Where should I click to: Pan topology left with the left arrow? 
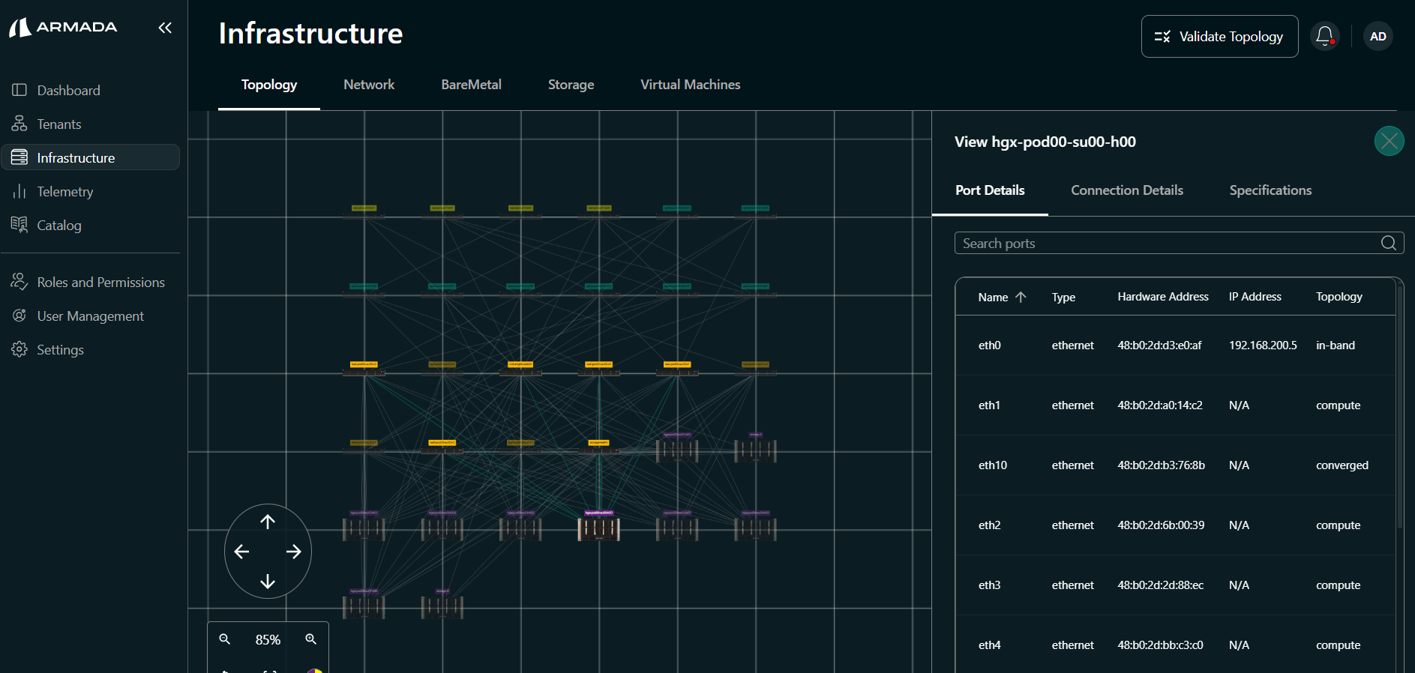coord(241,552)
